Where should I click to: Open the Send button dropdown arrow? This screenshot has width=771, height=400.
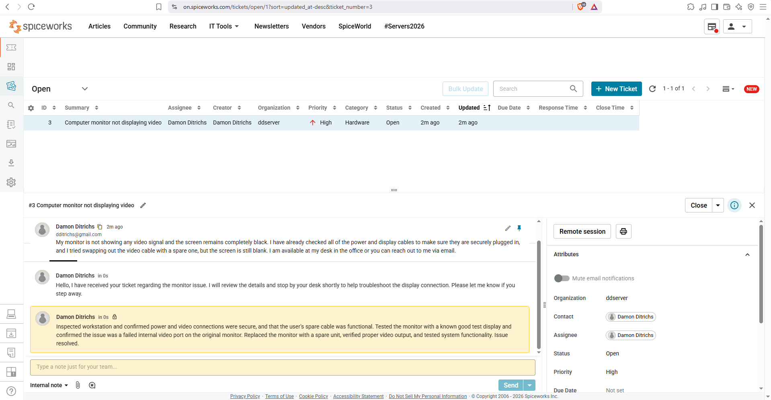(x=530, y=385)
